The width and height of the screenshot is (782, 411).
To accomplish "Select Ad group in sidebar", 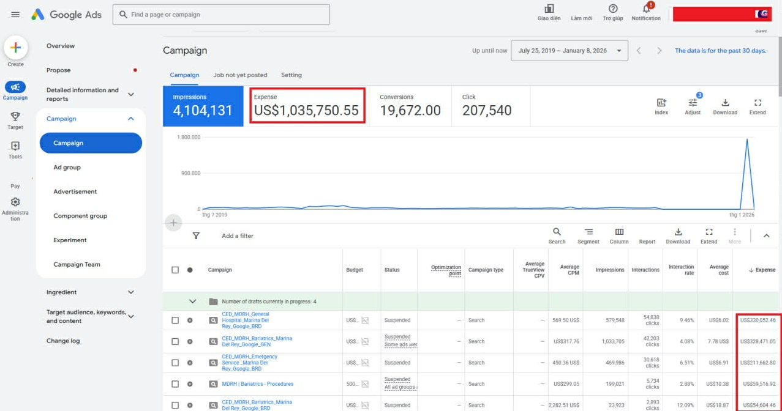I will [67, 167].
